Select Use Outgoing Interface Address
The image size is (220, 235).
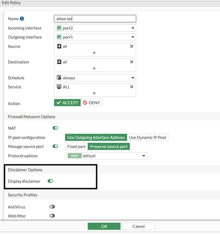point(96,137)
